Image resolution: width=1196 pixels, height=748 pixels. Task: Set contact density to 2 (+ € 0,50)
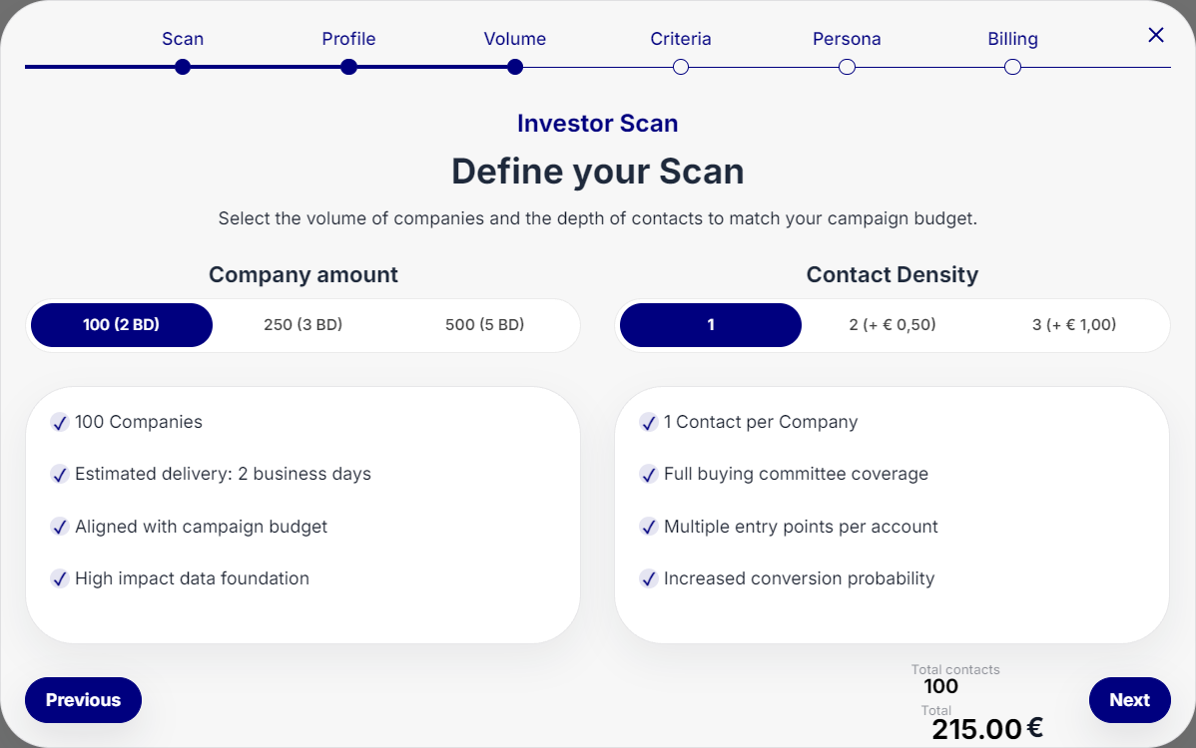(893, 325)
